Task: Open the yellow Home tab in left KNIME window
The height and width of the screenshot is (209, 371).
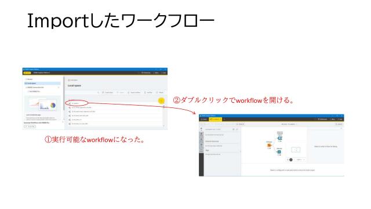Action: (27, 73)
